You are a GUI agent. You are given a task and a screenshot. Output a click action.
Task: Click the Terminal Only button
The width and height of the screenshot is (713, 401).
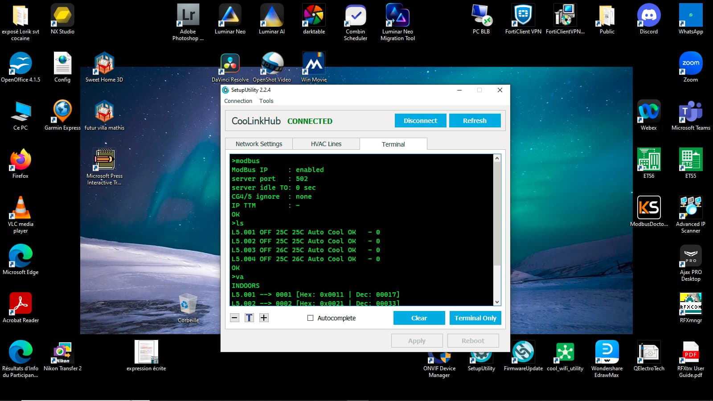(475, 318)
